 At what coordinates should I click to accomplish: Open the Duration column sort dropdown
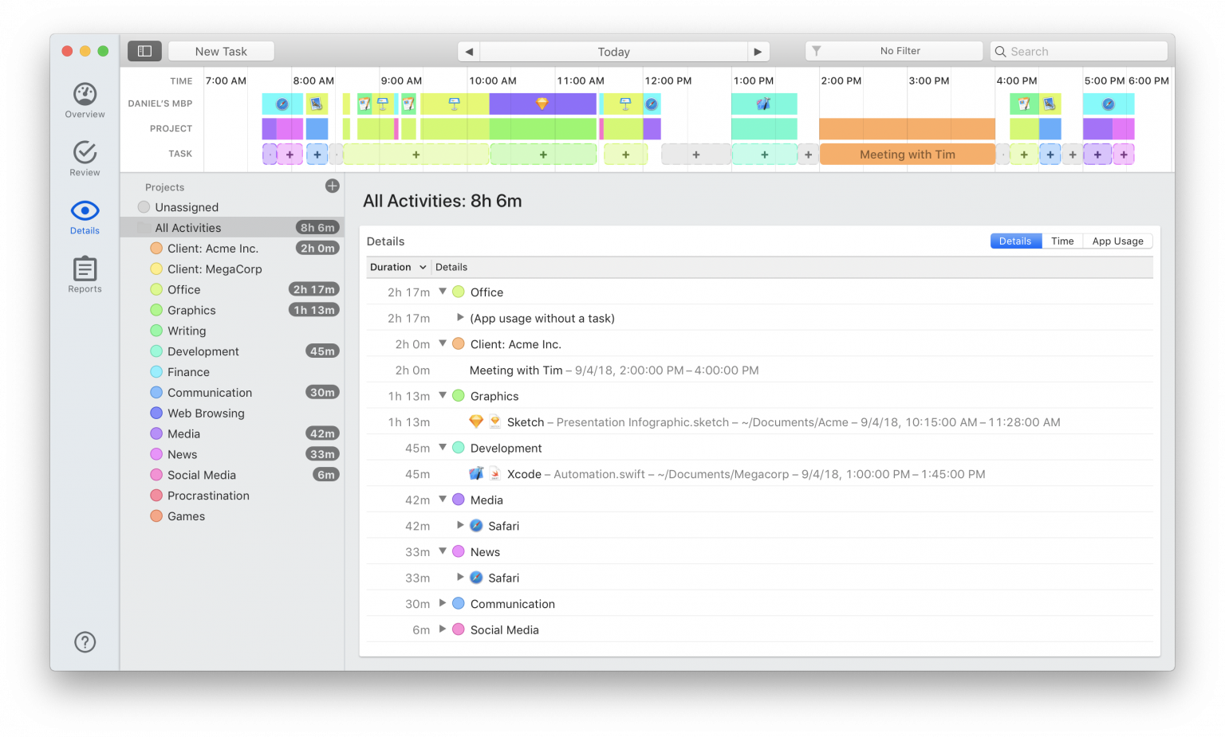click(420, 266)
